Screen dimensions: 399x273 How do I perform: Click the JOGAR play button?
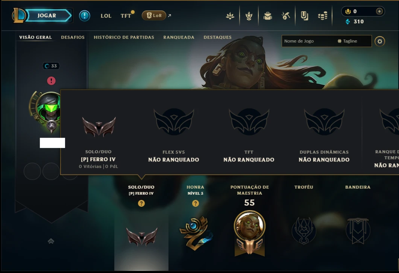click(x=48, y=15)
